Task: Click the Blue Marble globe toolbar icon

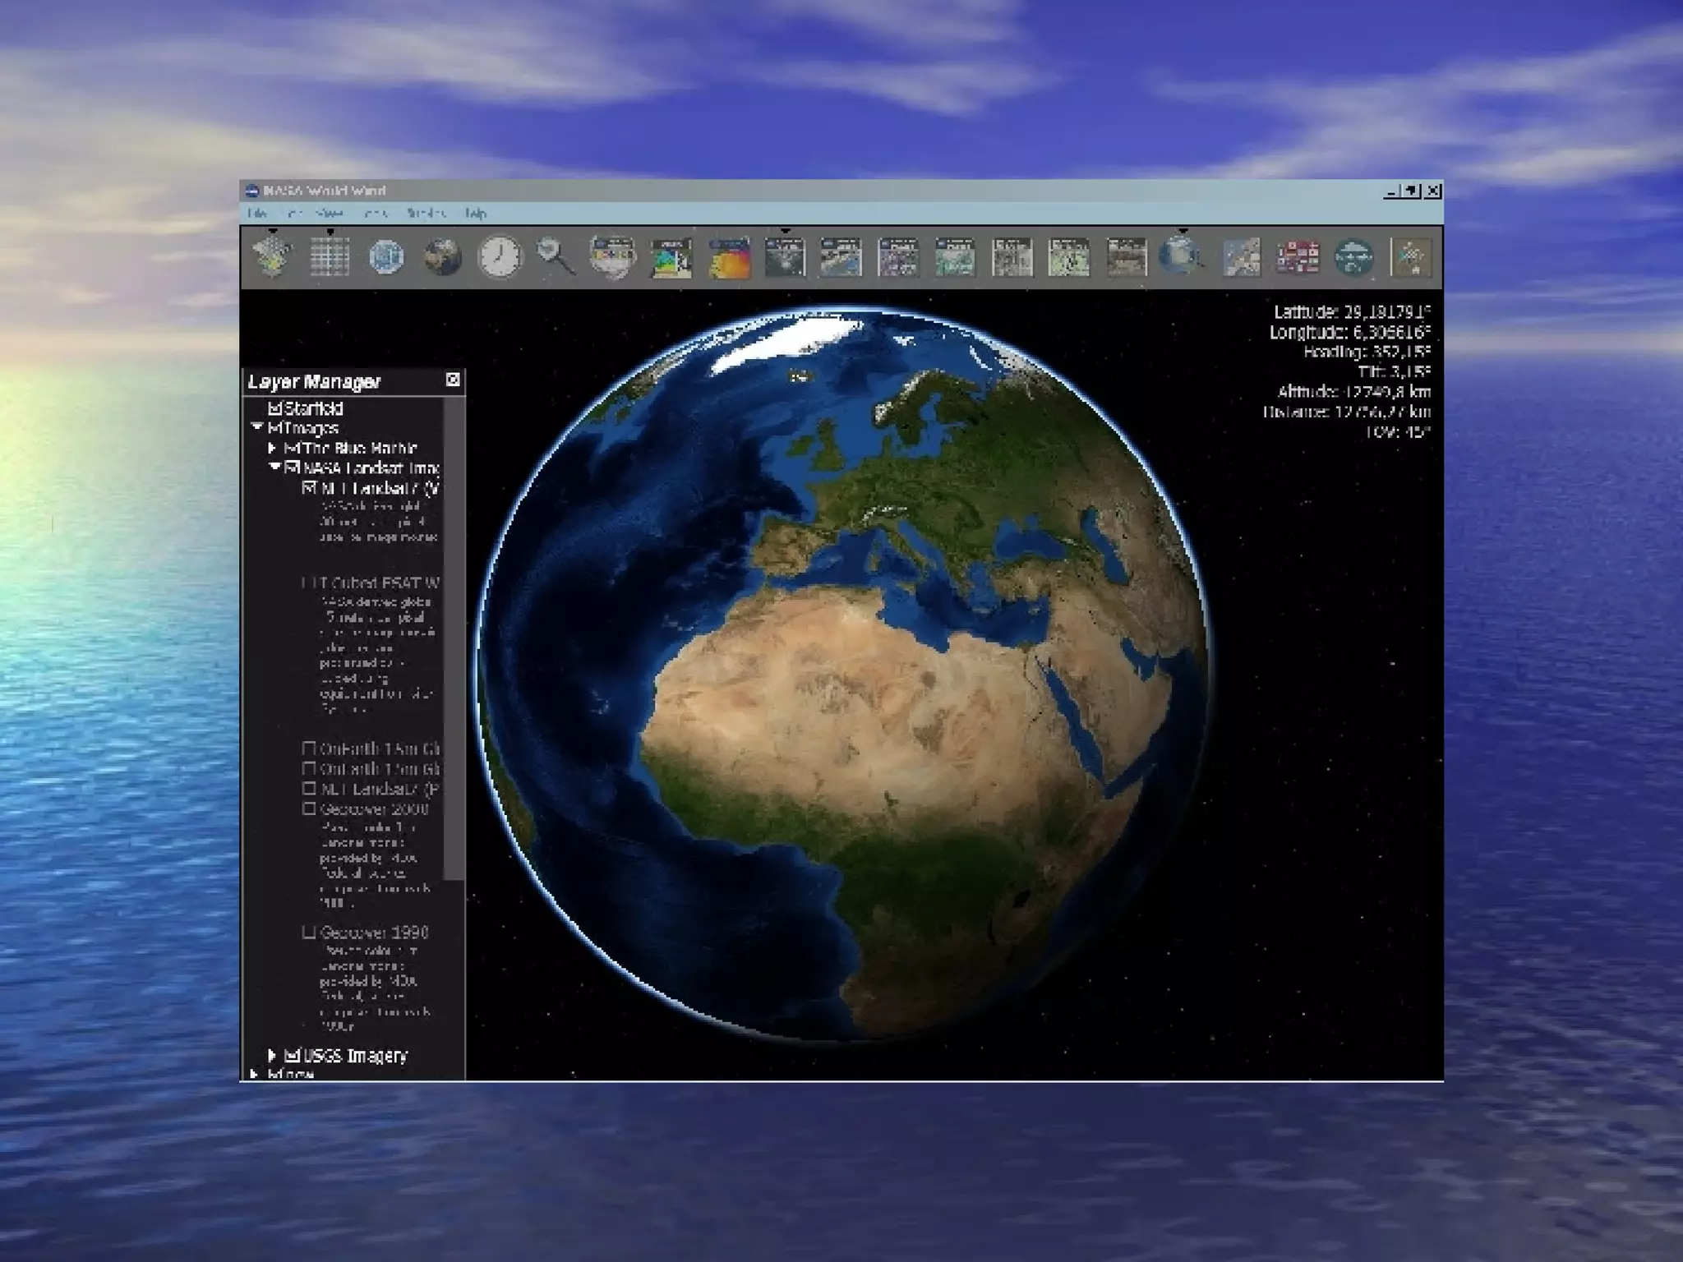Action: [x=443, y=257]
